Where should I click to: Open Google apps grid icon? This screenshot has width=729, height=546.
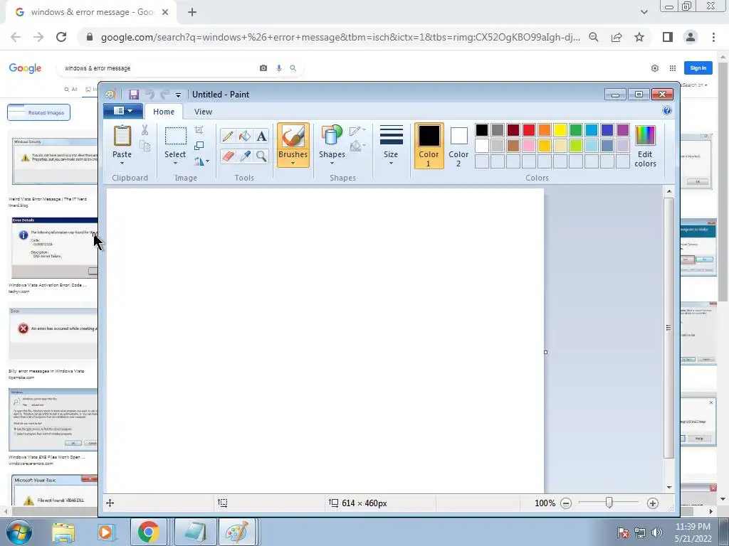coord(672,68)
